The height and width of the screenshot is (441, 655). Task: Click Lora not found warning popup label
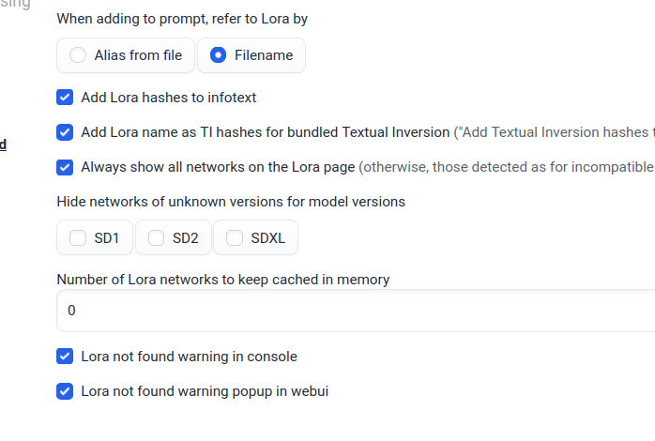205,391
